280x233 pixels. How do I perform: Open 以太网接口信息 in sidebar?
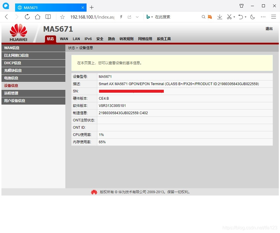(33, 55)
